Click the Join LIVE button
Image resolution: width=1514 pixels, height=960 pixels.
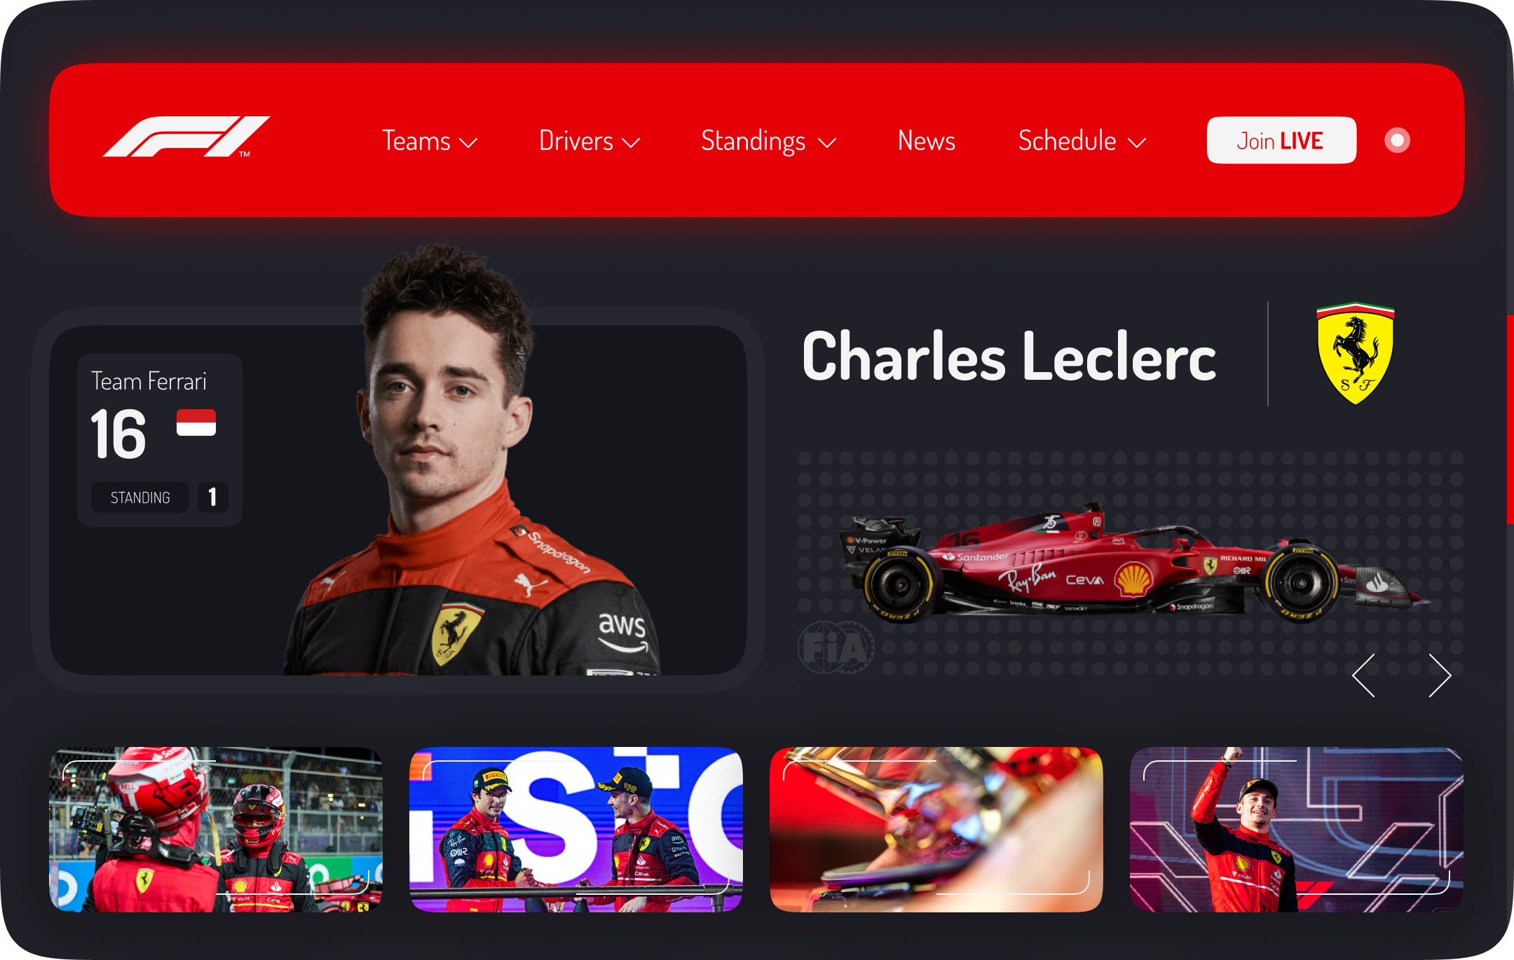tap(1281, 140)
